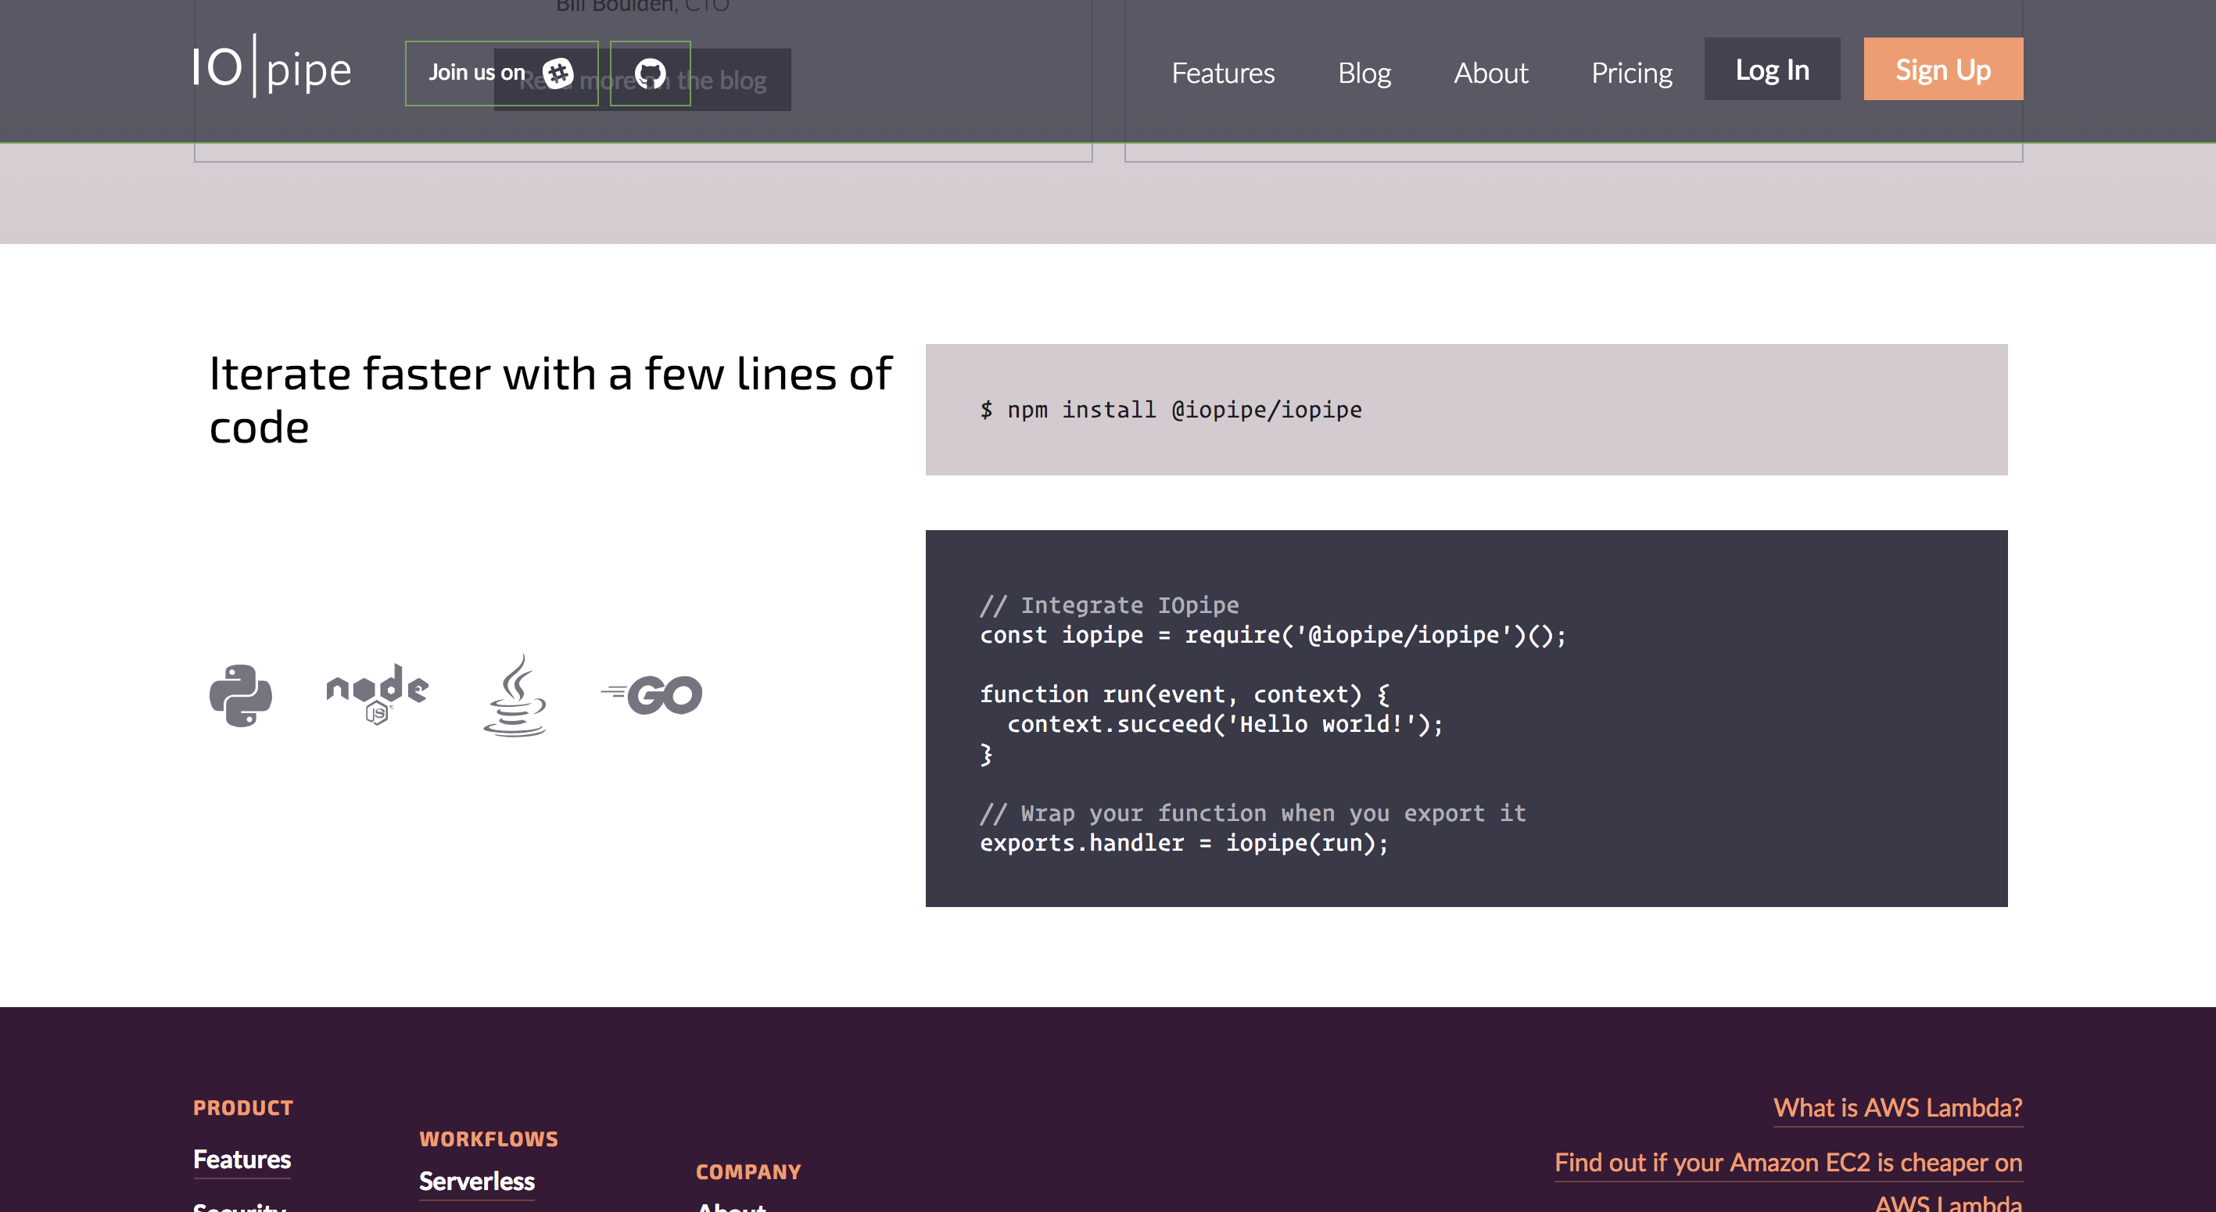Image resolution: width=2216 pixels, height=1212 pixels.
Task: Click inside the dark JavaScript code block
Action: click(1466, 717)
